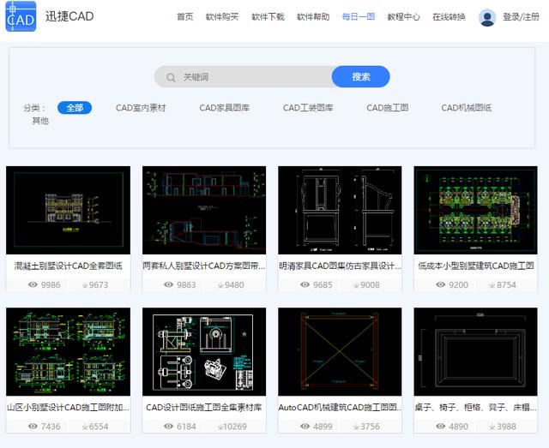Click title 山区小别墅设计CAD施工图附加...
Viewport: 549px width, 448px height.
[69, 408]
